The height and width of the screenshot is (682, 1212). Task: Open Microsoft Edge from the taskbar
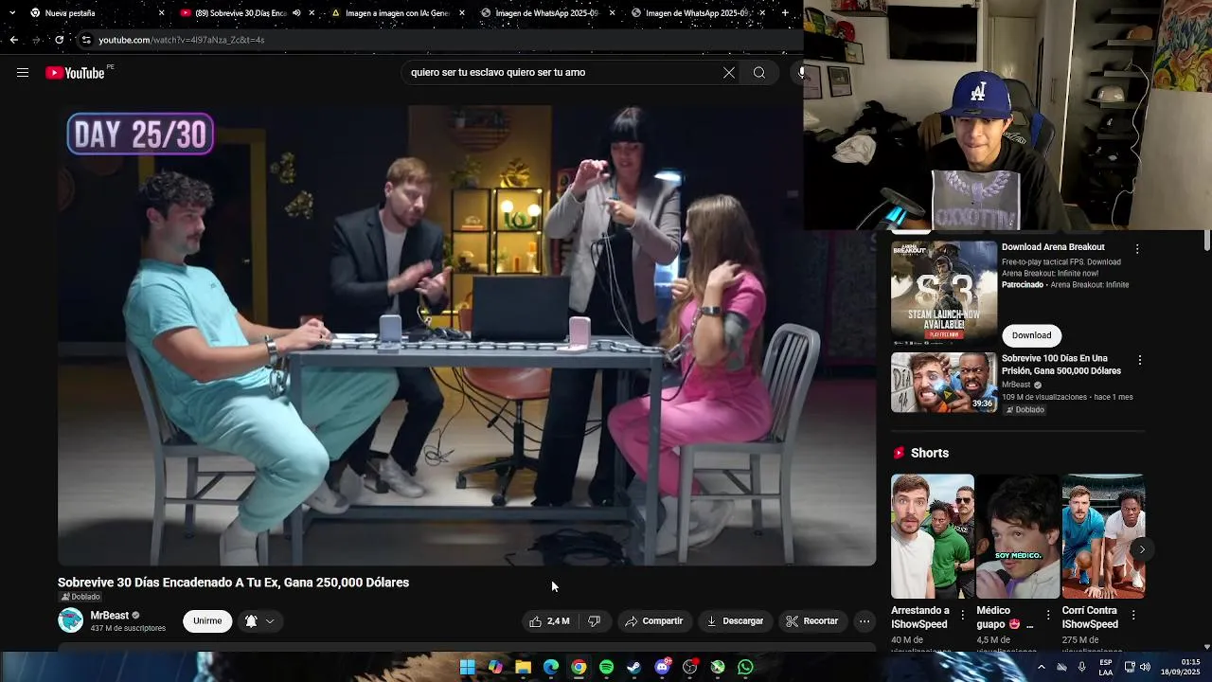(551, 668)
